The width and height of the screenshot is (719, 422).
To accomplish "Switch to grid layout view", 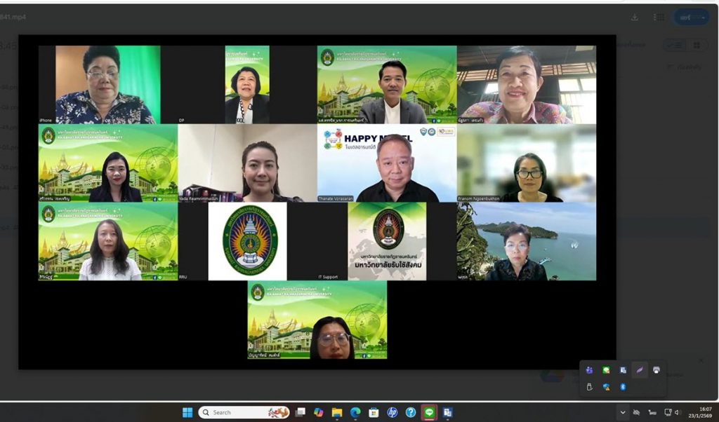I will 697,45.
